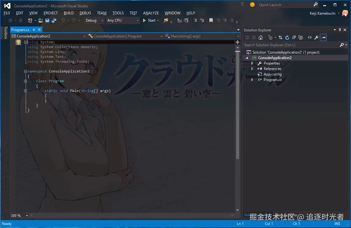This screenshot has height=228, width=351.
Task: Click the Uncomment selected lines icon
Action: click(202, 20)
